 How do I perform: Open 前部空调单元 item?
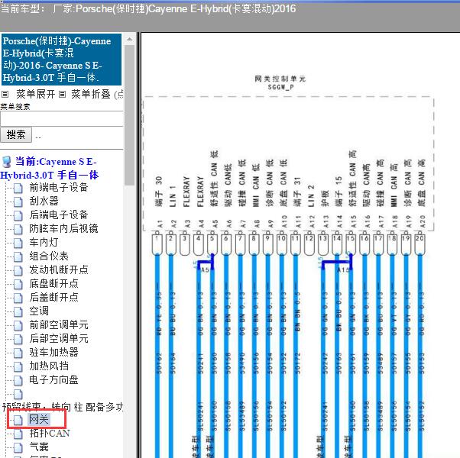[x=58, y=324]
